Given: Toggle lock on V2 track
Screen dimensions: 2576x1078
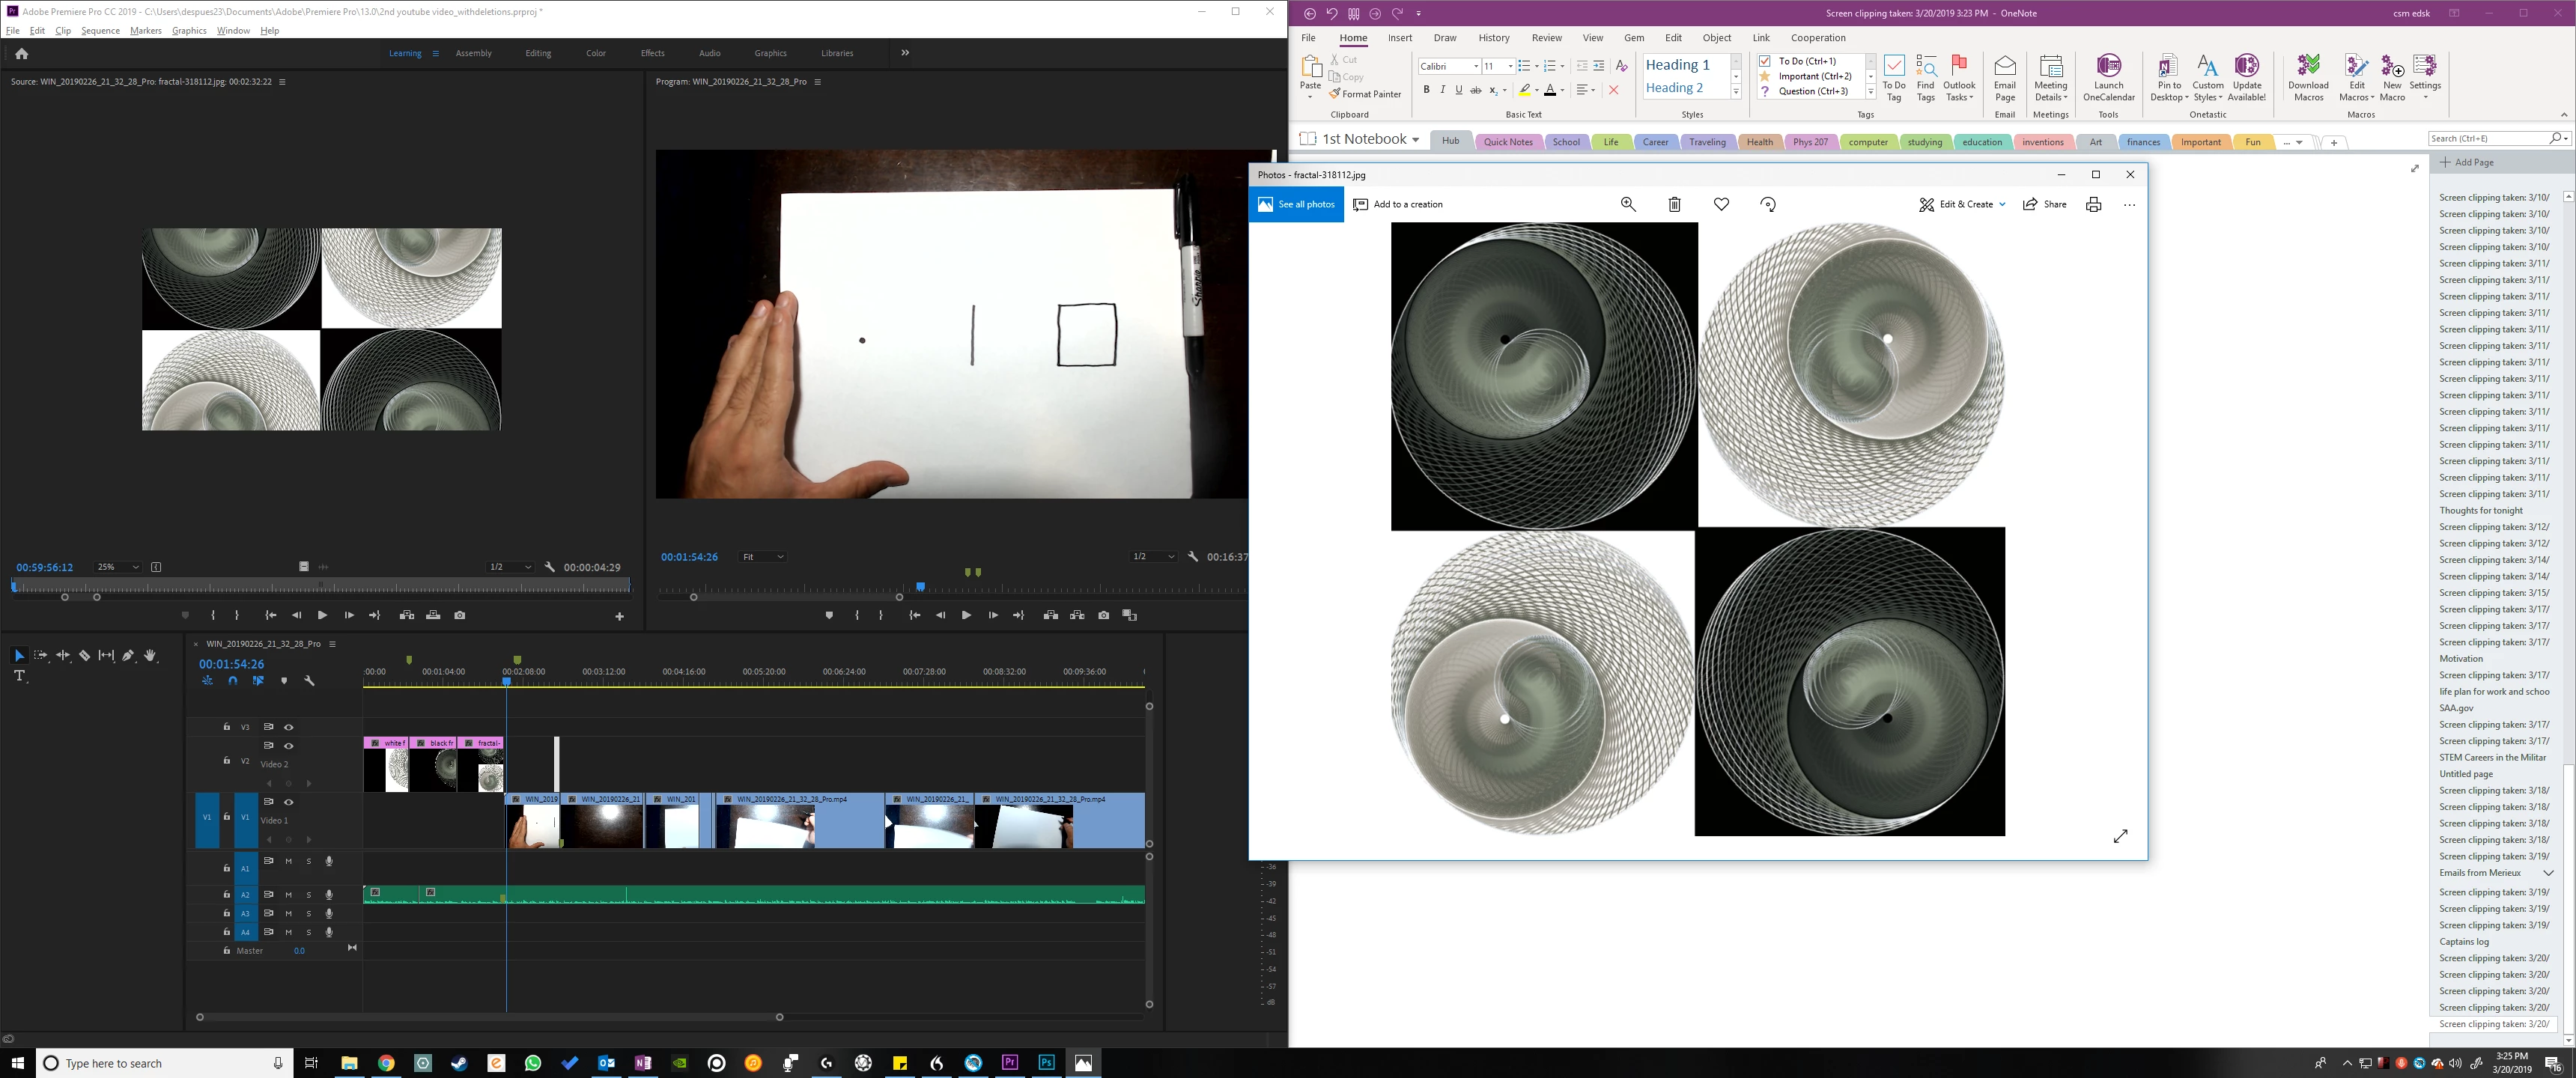Looking at the screenshot, I should click(x=227, y=761).
